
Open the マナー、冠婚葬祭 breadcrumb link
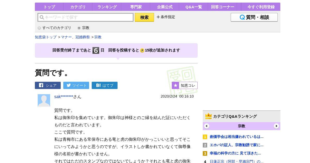tap(75, 37)
